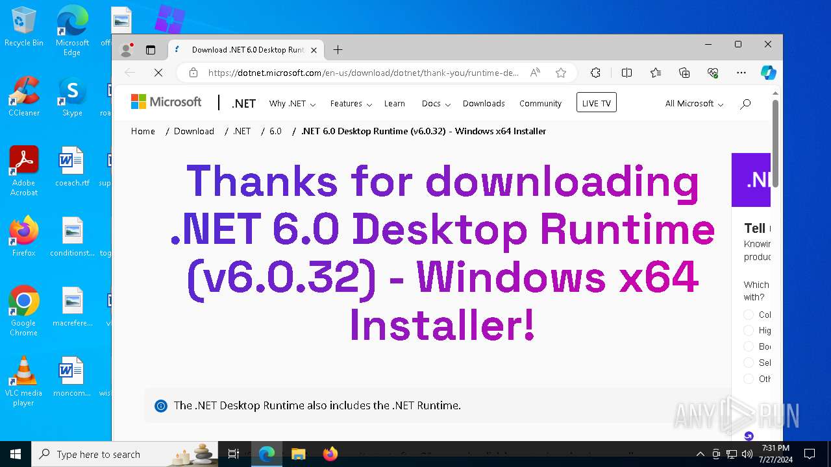
Task: Go to .NET breadcrumb link
Action: [242, 131]
